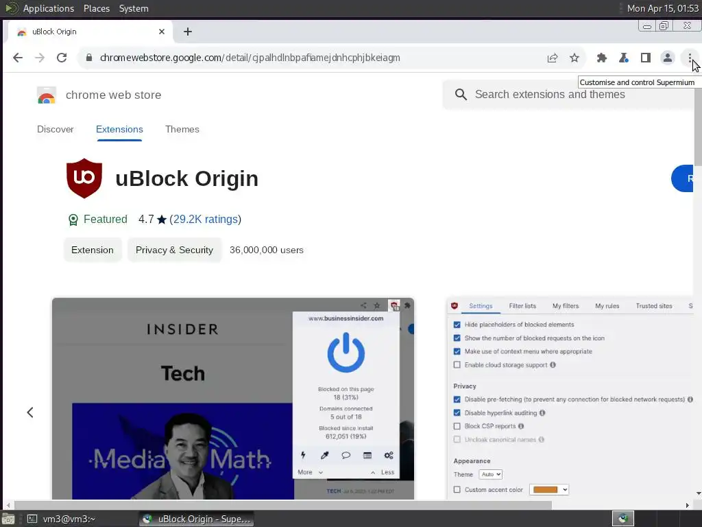Click the Featured badge icon
The width and height of the screenshot is (702, 527).
click(x=73, y=220)
